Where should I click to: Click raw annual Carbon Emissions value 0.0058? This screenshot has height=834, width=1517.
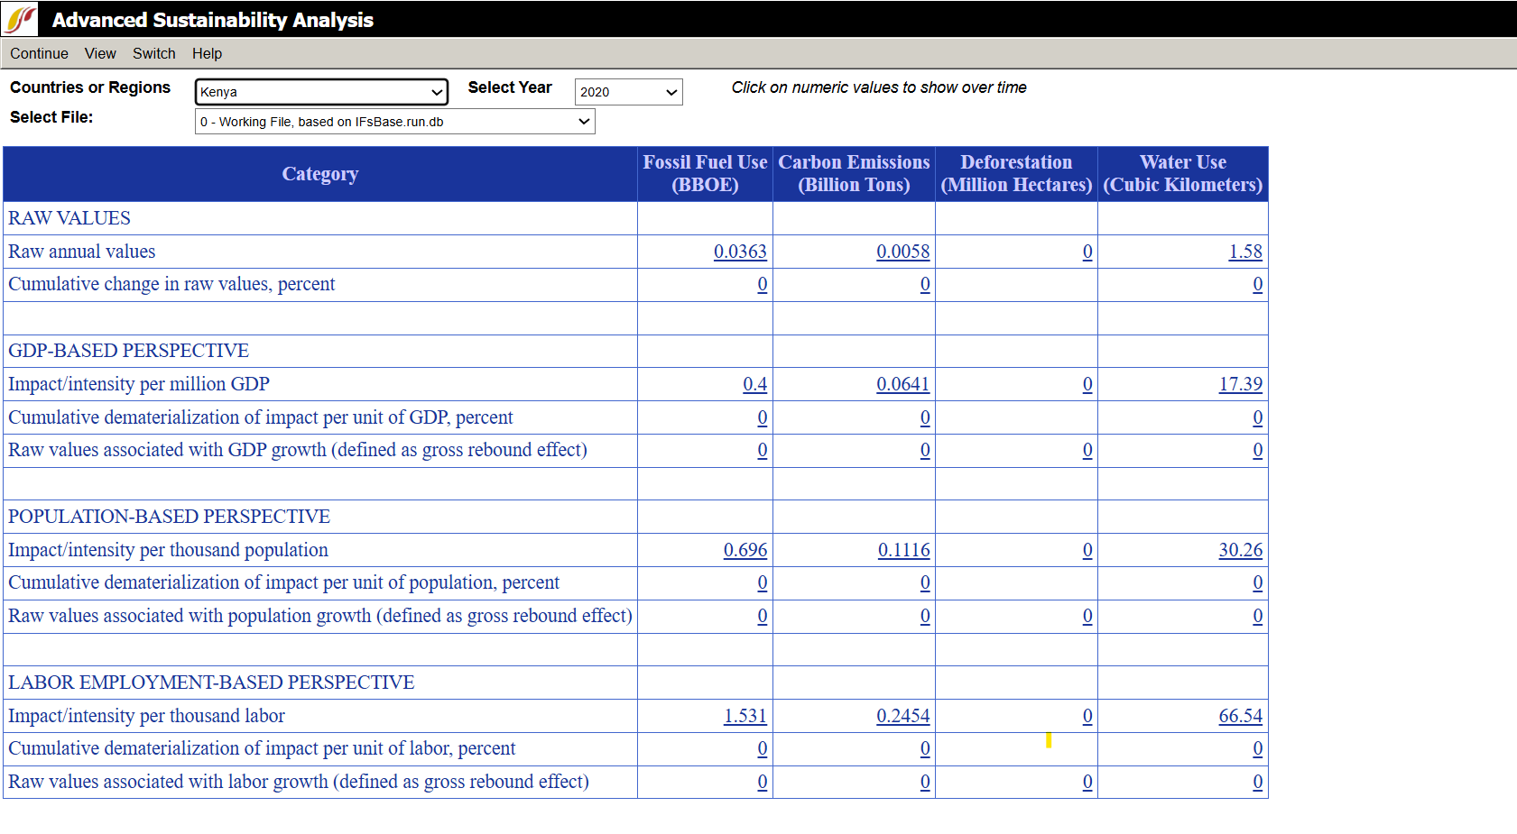point(902,252)
